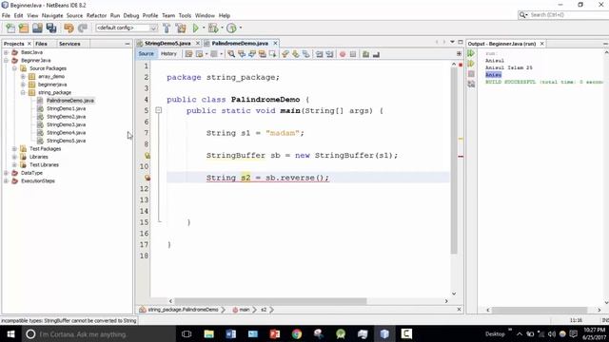Click the error hint icon on line 11
This screenshot has width=609, height=342.
pos(147,178)
